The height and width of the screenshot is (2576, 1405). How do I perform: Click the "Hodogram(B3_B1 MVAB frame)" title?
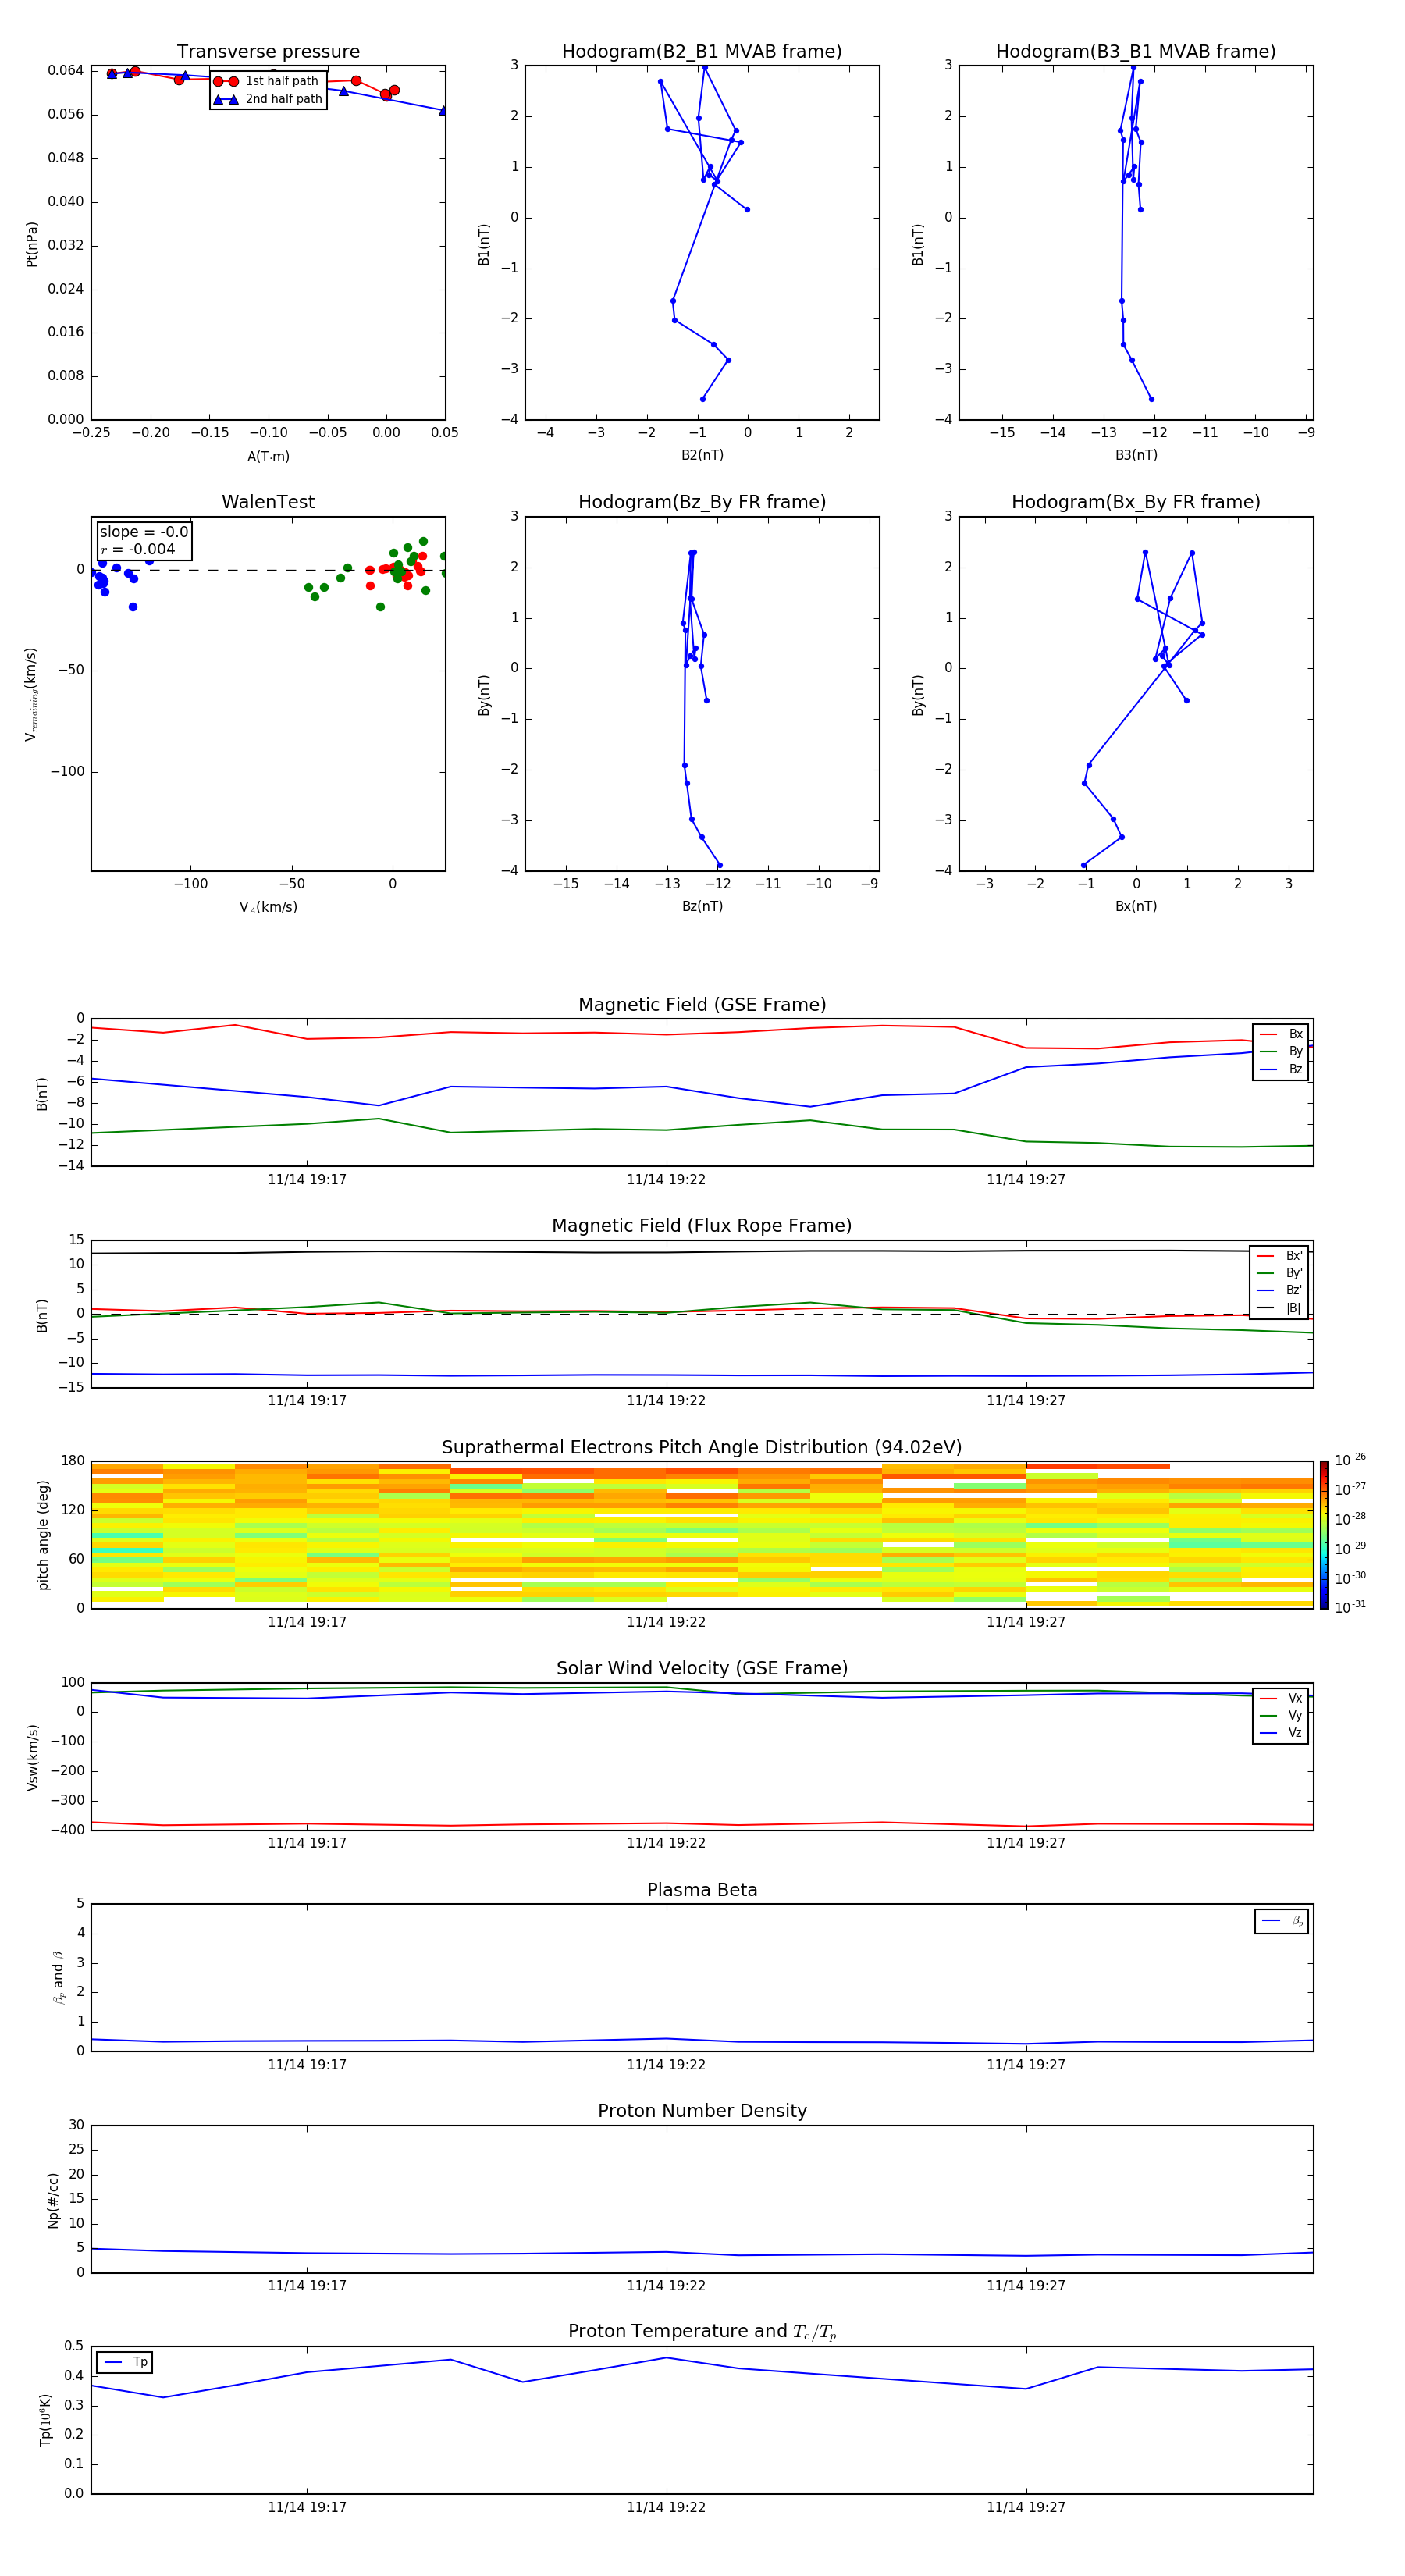(x=1136, y=52)
